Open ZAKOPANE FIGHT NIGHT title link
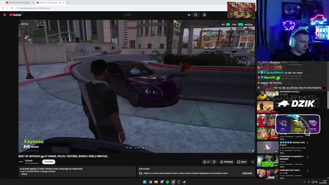This screenshot has height=185, width=329. [x=290, y=170]
